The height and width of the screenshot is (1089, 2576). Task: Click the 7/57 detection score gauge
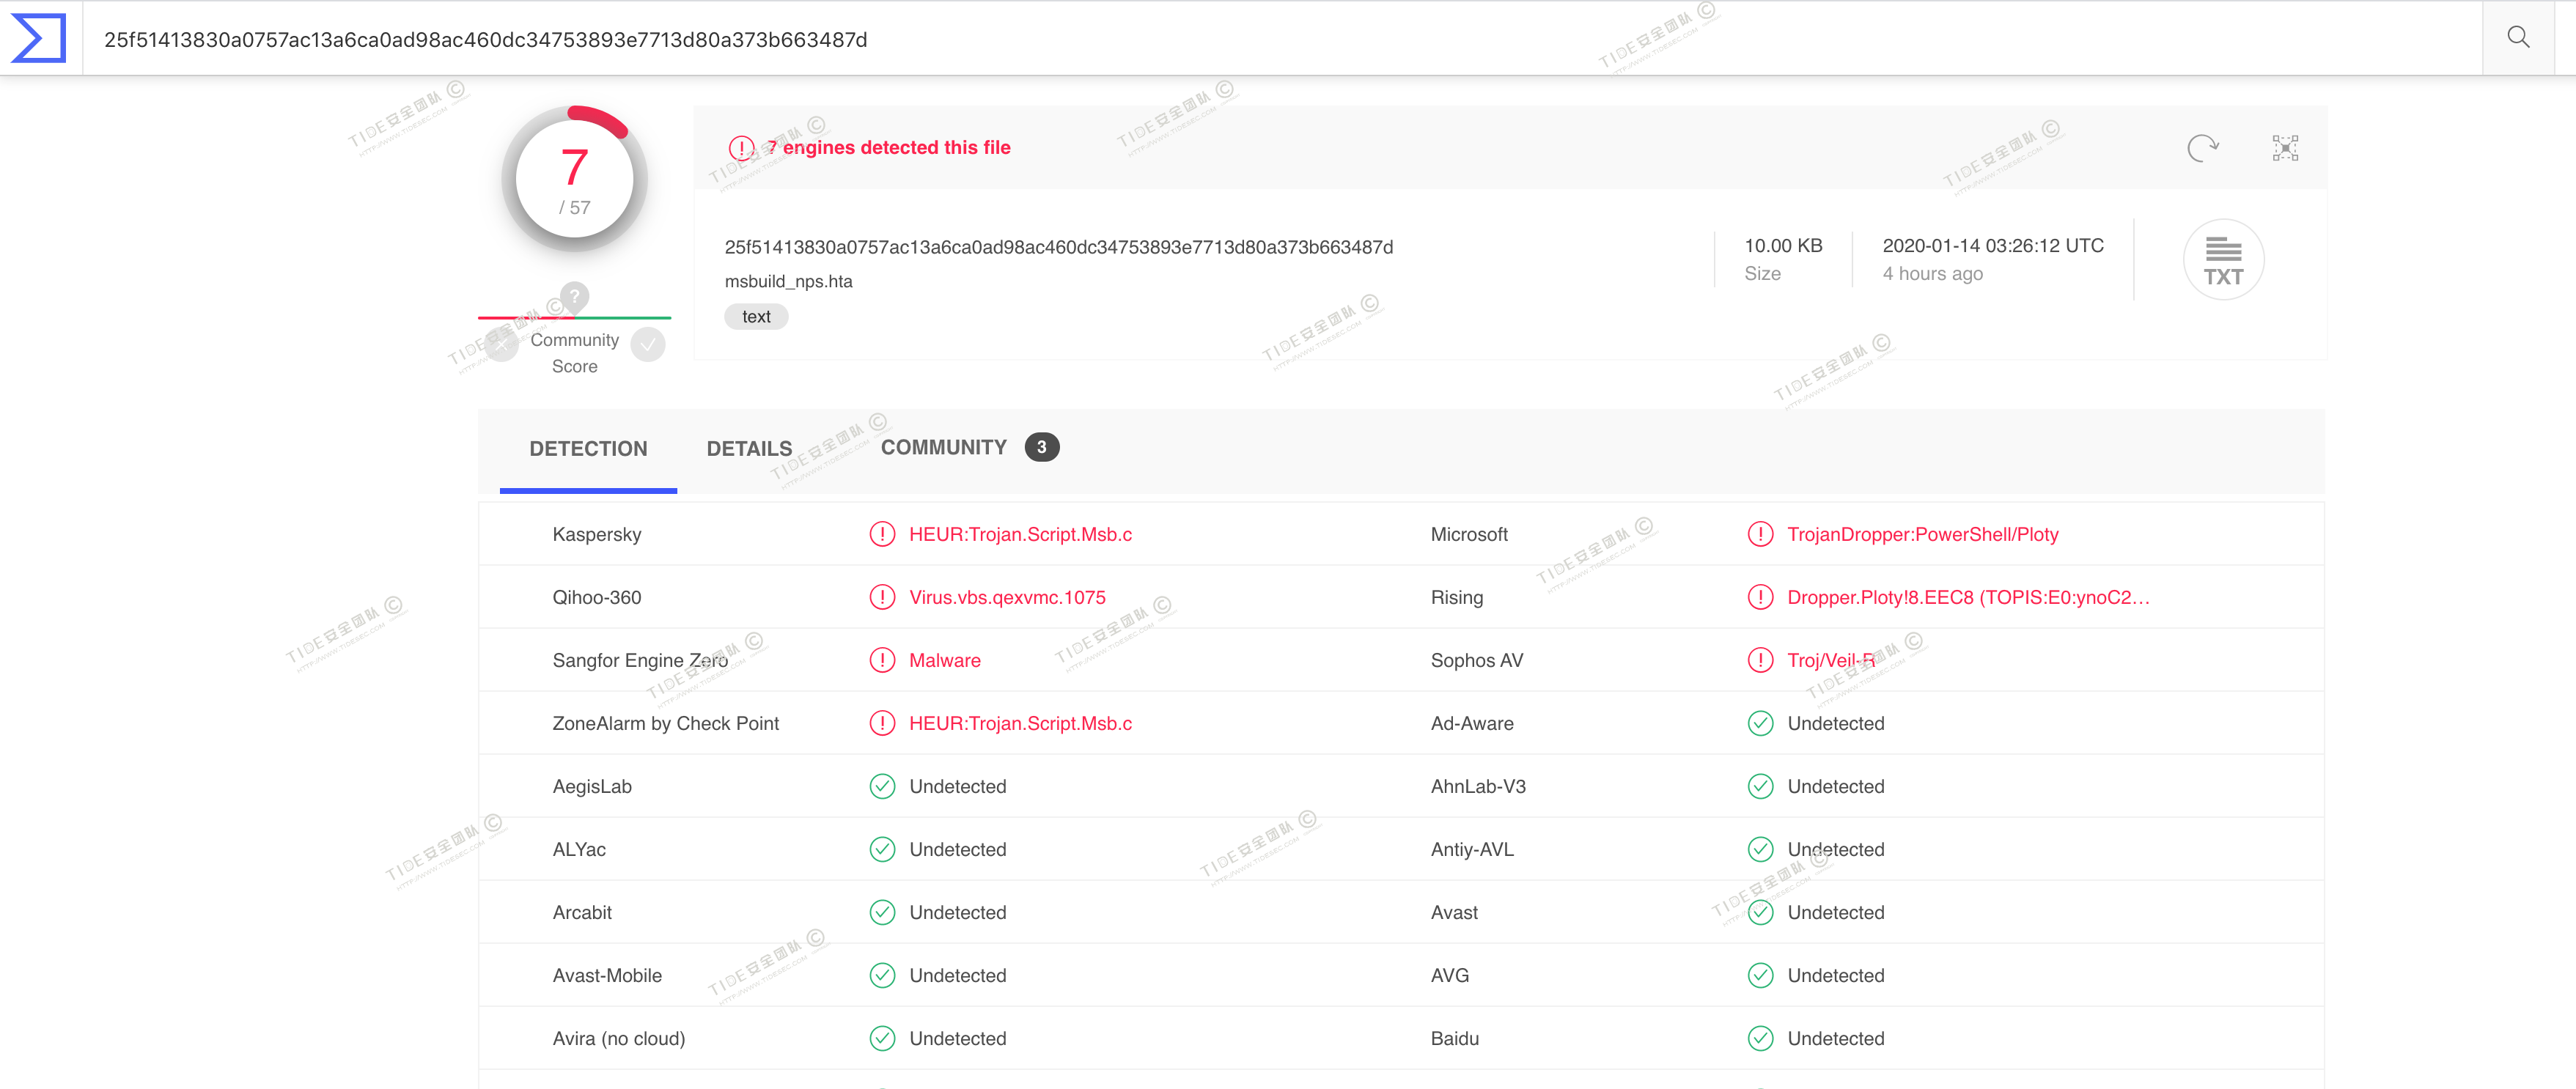[574, 180]
